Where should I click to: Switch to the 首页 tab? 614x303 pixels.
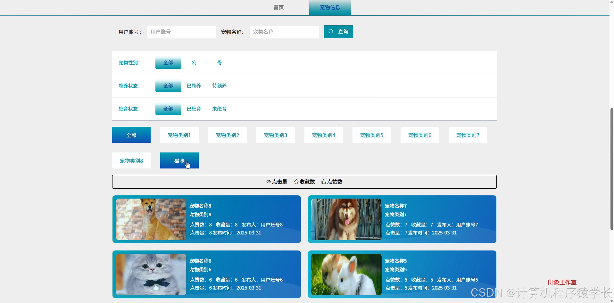point(278,7)
